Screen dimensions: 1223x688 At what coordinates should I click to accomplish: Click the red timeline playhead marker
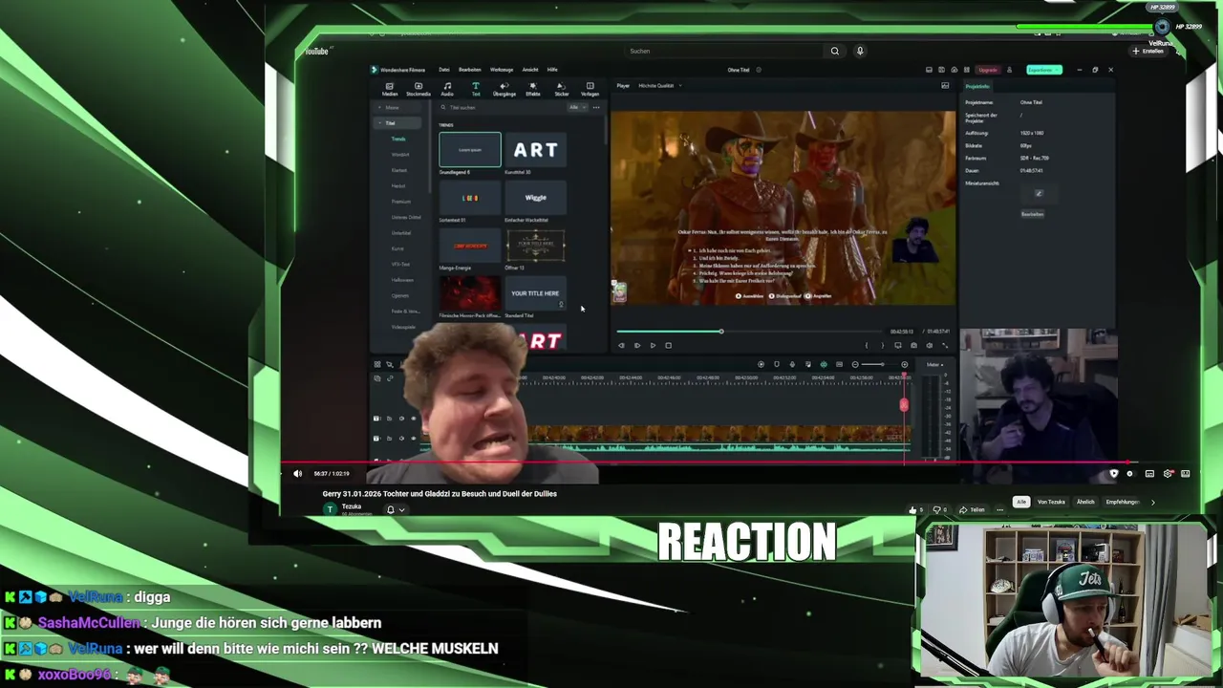(904, 405)
